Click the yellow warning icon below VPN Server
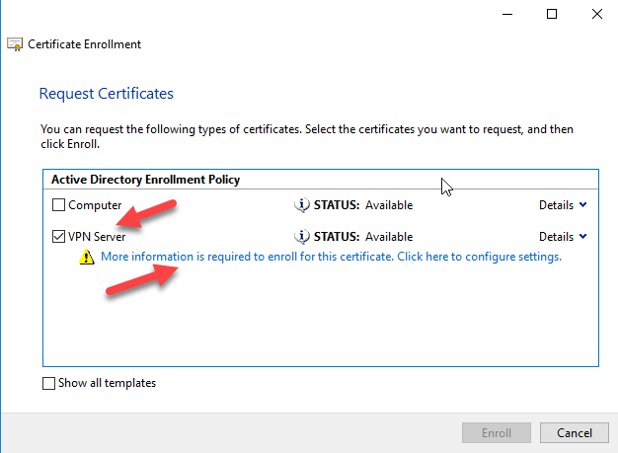This screenshot has width=618, height=453. click(x=87, y=258)
